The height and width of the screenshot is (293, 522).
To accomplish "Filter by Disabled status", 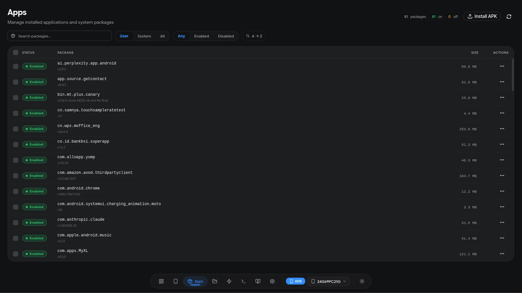I will tap(226, 36).
